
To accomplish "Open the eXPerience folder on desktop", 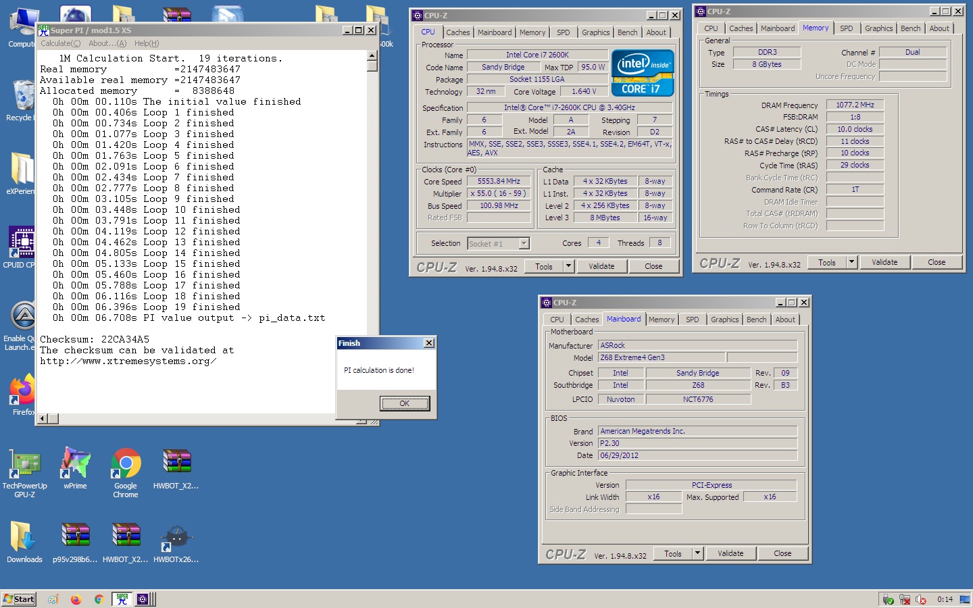I will pyautogui.click(x=20, y=174).
